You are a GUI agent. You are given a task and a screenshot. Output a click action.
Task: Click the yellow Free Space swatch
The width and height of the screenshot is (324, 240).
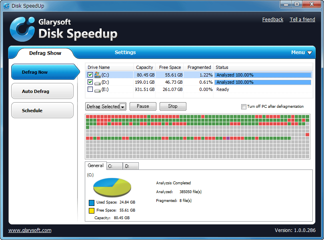coord(92,211)
